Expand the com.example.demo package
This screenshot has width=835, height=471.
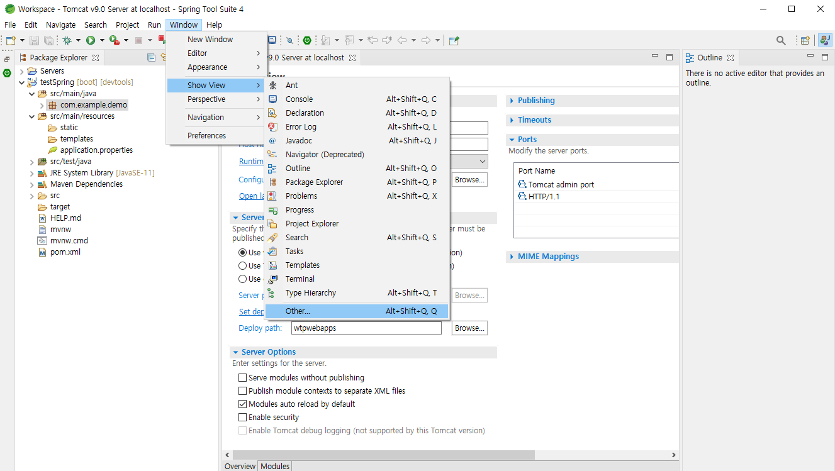(42, 105)
